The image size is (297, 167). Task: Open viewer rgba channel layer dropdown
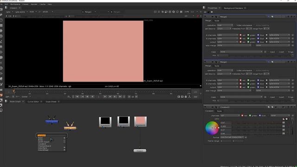9,12
